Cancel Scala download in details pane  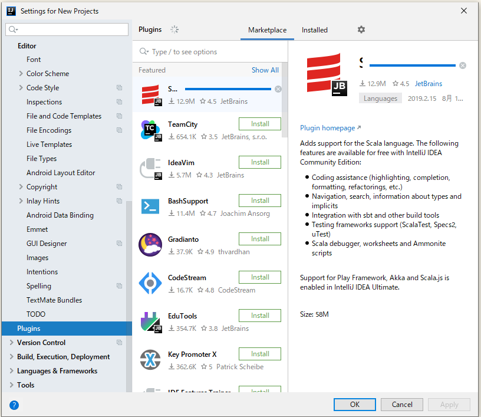[463, 65]
